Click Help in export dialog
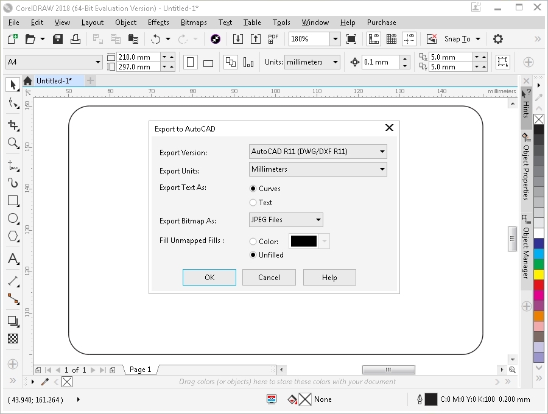548x414 pixels. click(x=329, y=278)
